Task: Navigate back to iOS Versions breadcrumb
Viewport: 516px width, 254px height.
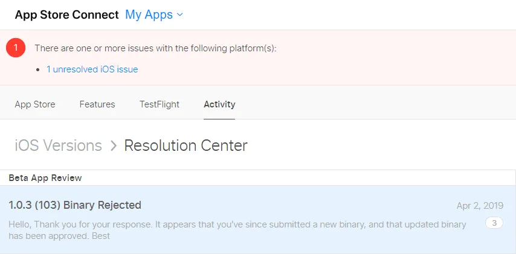Action: tap(58, 145)
